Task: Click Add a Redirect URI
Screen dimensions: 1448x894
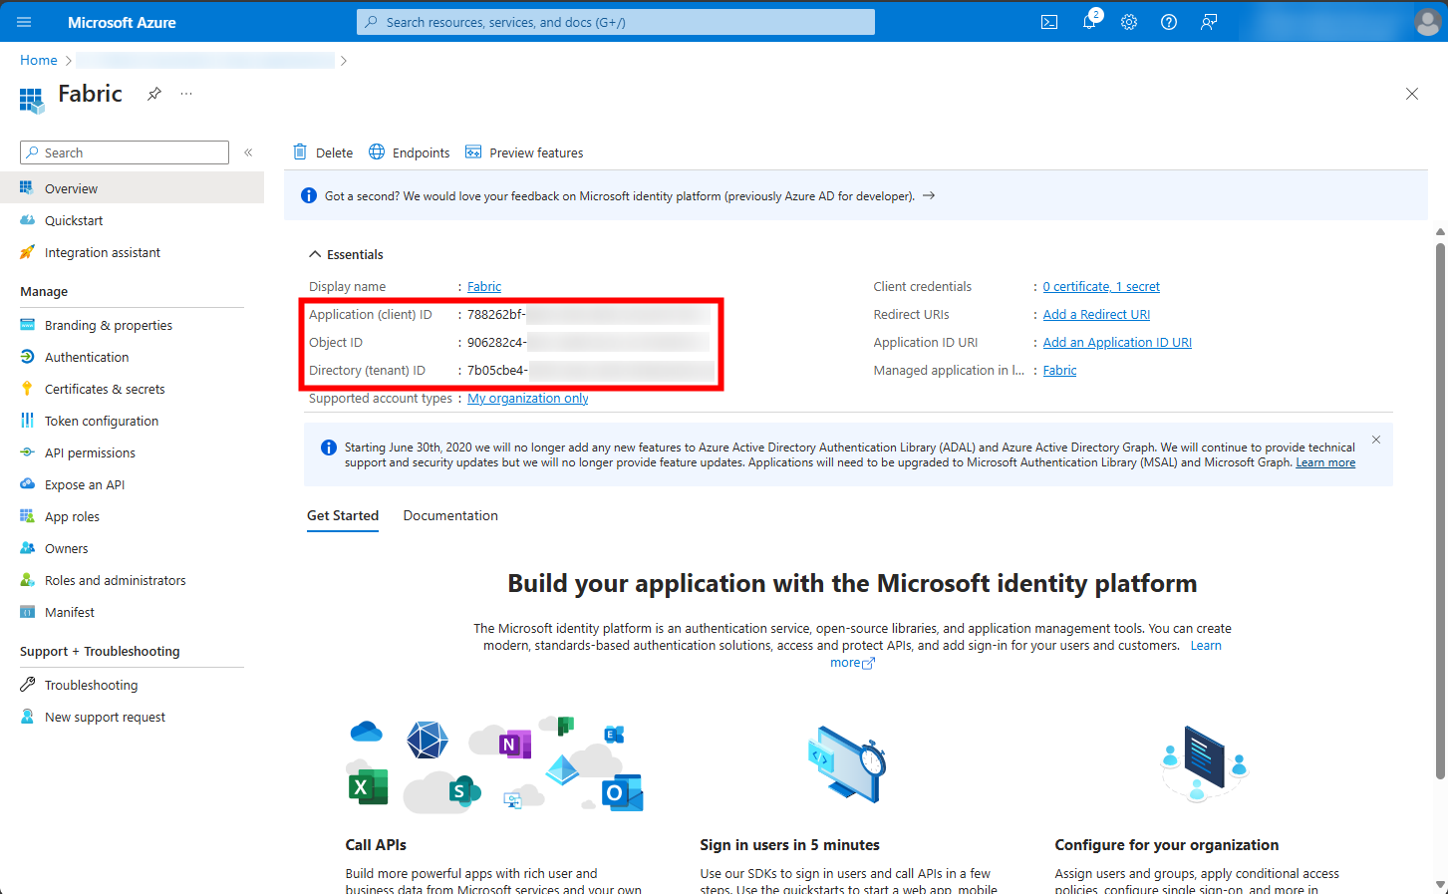Action: 1096,314
